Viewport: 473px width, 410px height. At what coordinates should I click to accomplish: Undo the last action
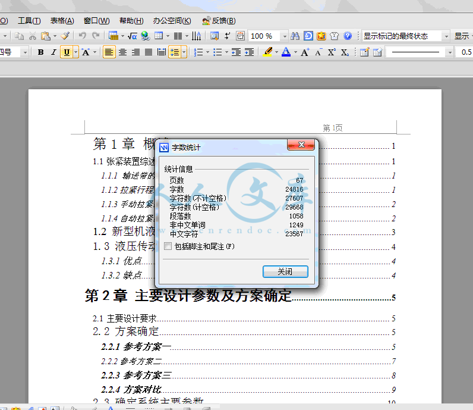click(83, 36)
